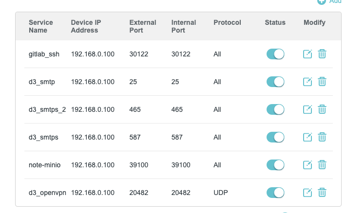Delete the d3_smtps port 587 rule
The height and width of the screenshot is (213, 346).
[x=322, y=137]
